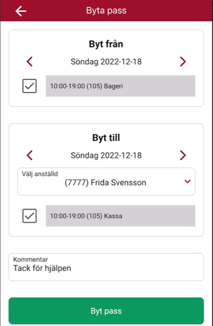Click the Välj anställd field label
This screenshot has height=326, width=213.
(x=40, y=174)
